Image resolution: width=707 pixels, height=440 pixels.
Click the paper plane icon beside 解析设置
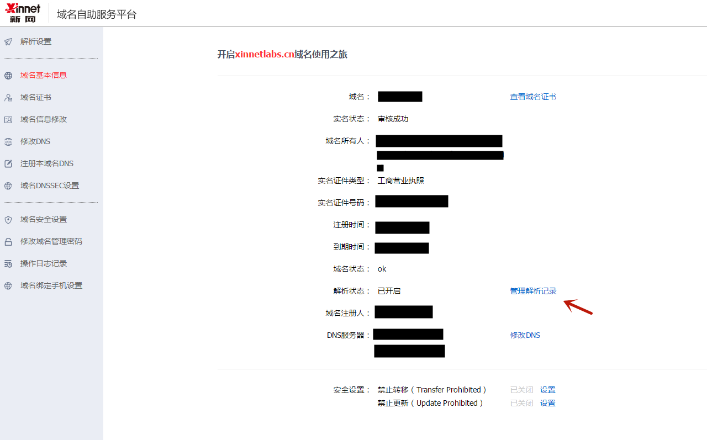[x=8, y=41]
